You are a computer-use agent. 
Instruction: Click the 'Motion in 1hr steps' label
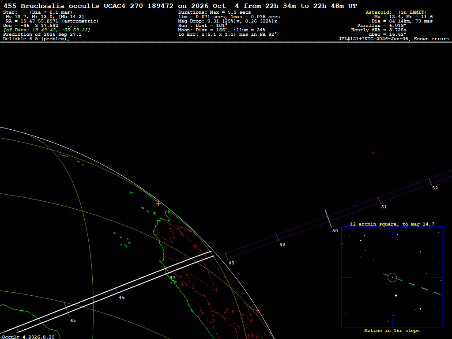[392, 330]
